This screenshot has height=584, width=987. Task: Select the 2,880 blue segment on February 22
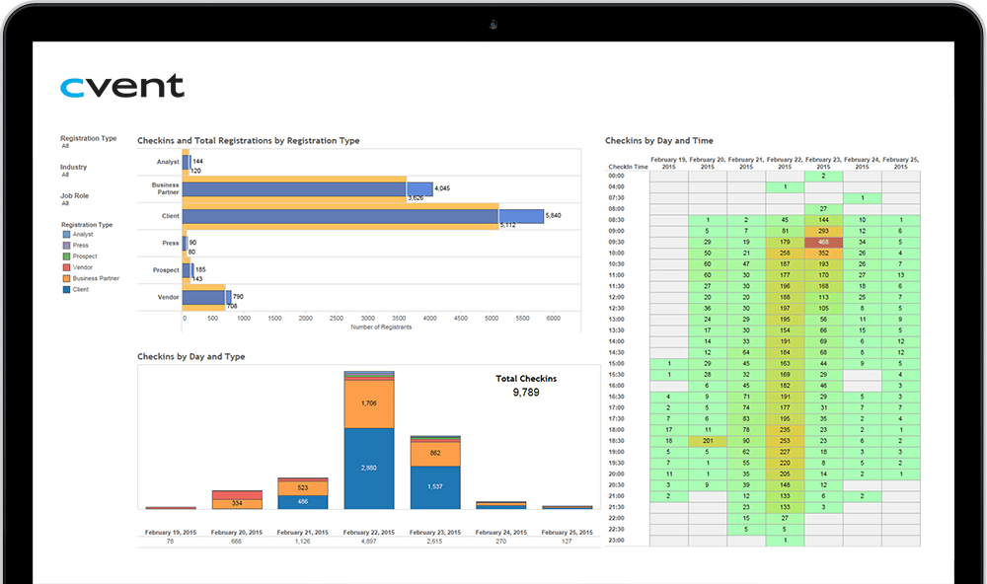[368, 468]
